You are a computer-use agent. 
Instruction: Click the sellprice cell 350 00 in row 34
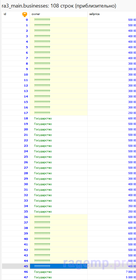[112, 206]
